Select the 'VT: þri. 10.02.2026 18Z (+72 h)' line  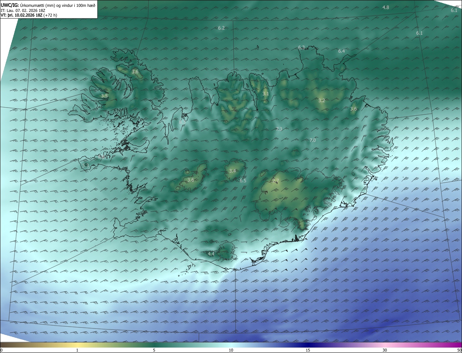[29, 15]
